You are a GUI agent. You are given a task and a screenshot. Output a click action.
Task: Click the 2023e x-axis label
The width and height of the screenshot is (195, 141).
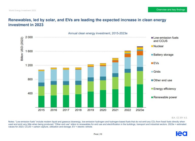(x=140, y=110)
